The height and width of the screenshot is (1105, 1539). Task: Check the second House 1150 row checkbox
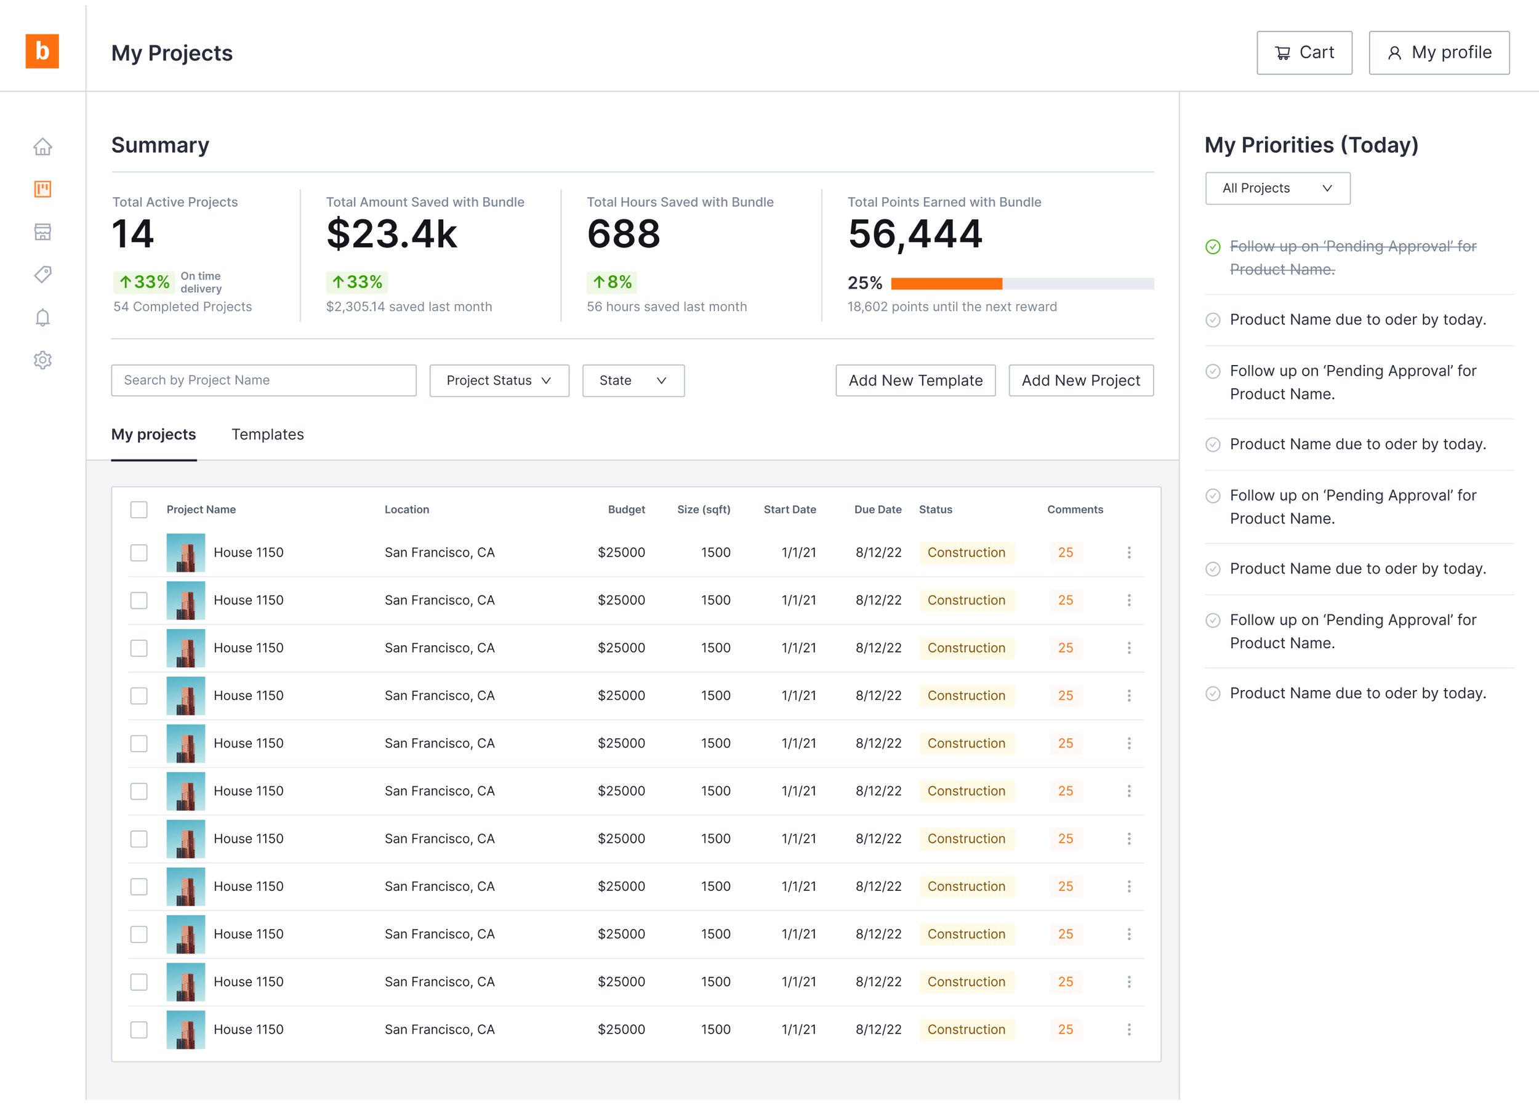tap(139, 600)
